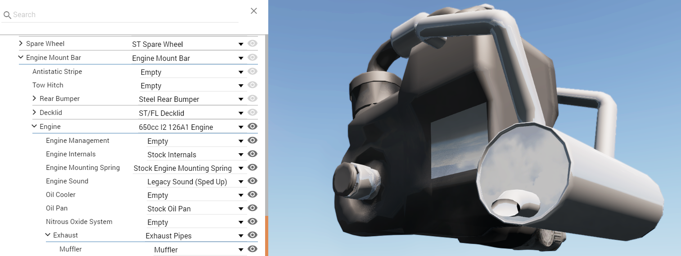Toggle visibility eye for Rear Bumper
The width and height of the screenshot is (681, 256).
tap(253, 98)
